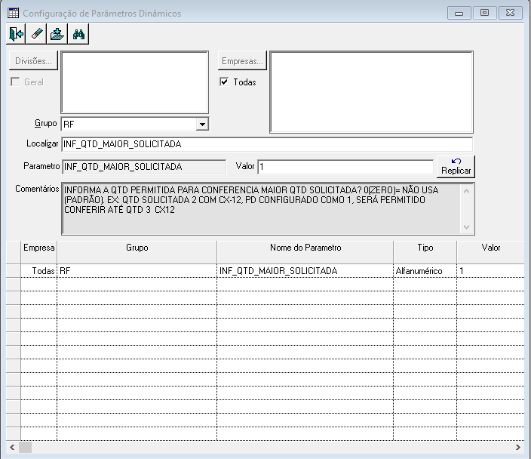Click the Valor input field

[345, 167]
